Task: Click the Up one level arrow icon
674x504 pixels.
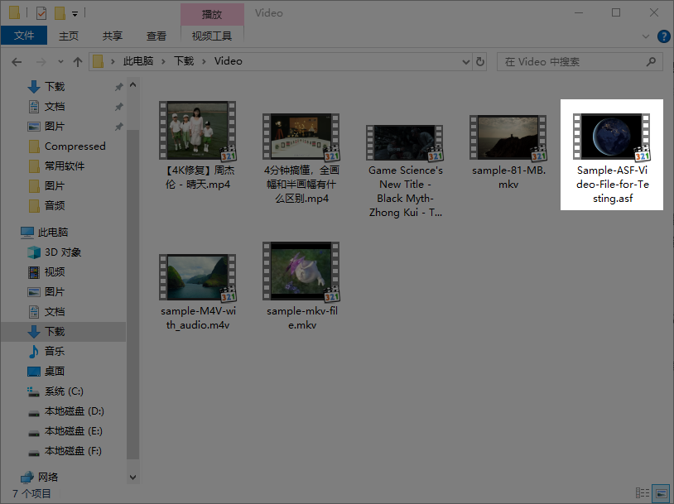Action: pos(78,62)
